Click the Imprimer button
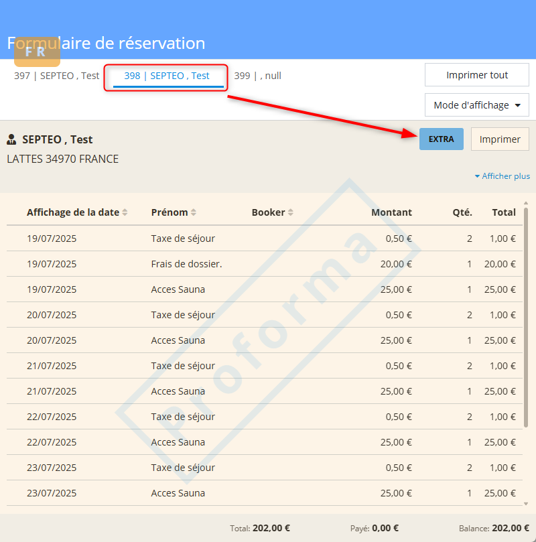Viewport: 536px width, 542px height. coord(500,139)
